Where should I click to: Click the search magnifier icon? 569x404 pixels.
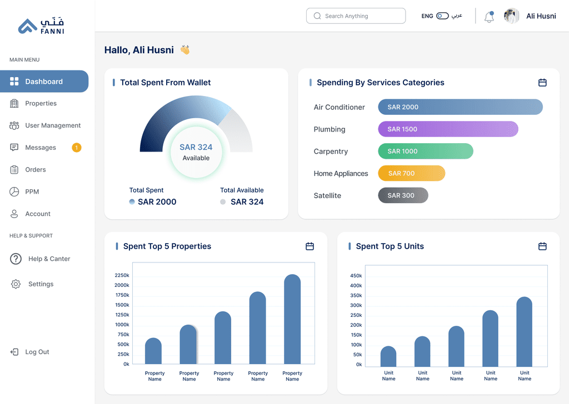point(317,16)
